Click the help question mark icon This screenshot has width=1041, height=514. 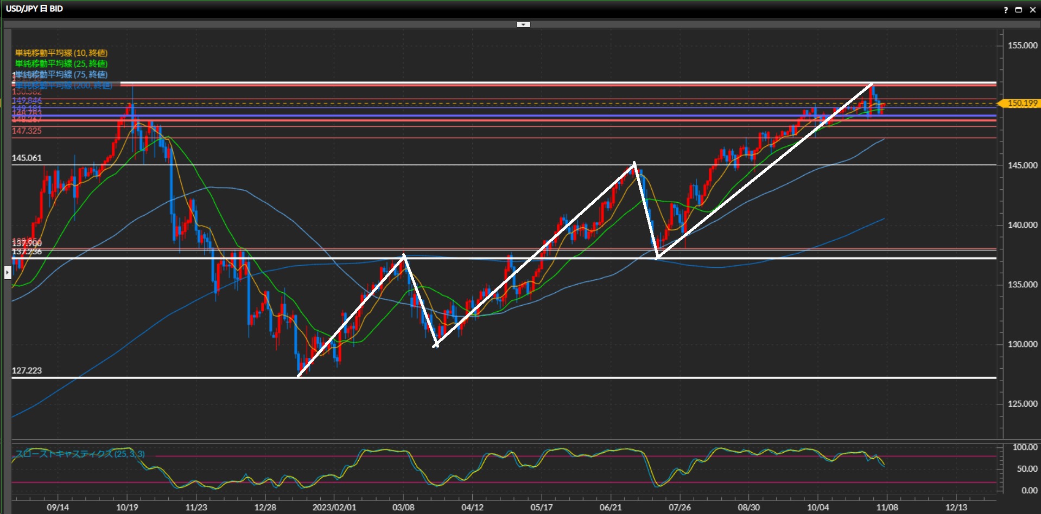click(x=1006, y=10)
